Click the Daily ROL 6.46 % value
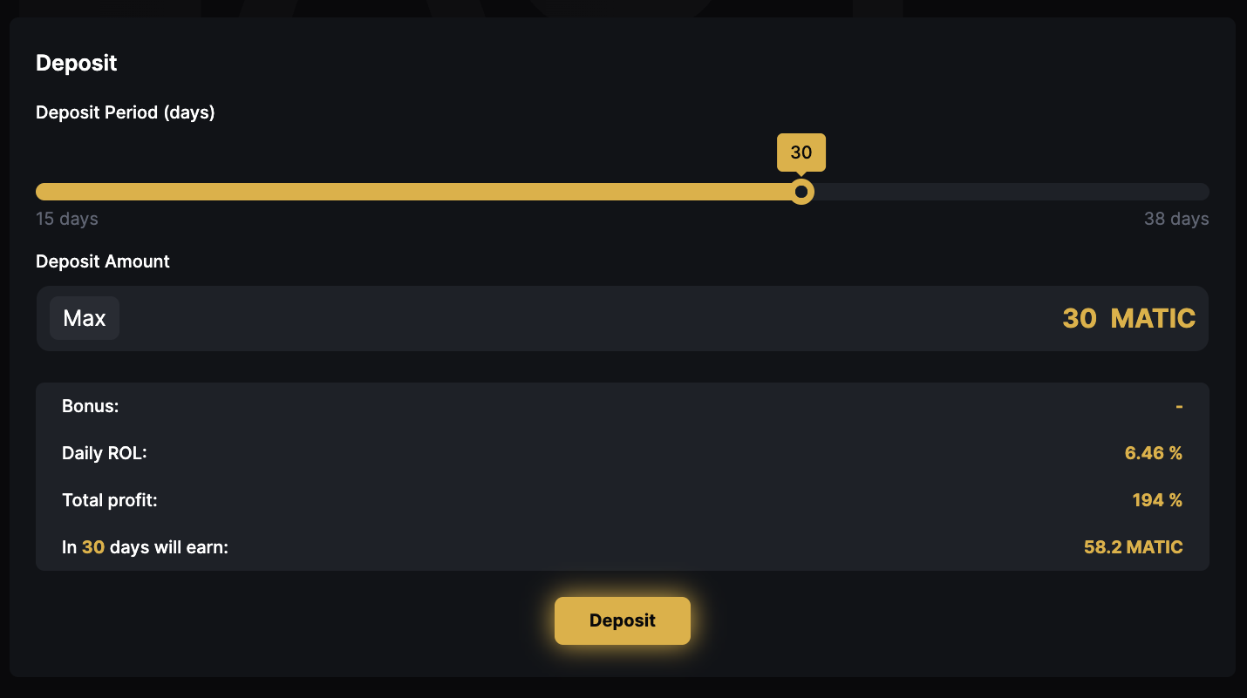This screenshot has width=1247, height=698. [x=1153, y=453]
